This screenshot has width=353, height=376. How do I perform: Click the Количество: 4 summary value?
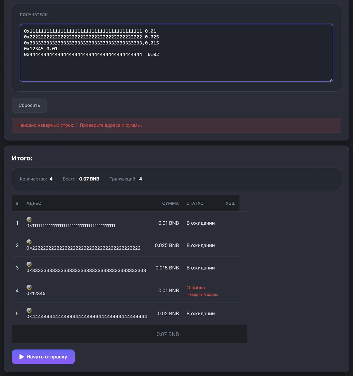coord(36,179)
